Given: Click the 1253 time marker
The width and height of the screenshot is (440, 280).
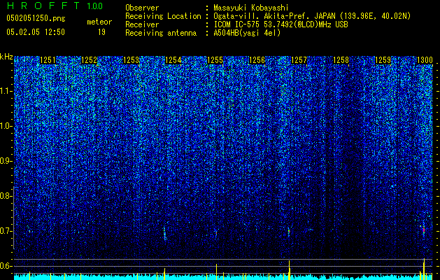Looking at the screenshot, I should coord(131,60).
